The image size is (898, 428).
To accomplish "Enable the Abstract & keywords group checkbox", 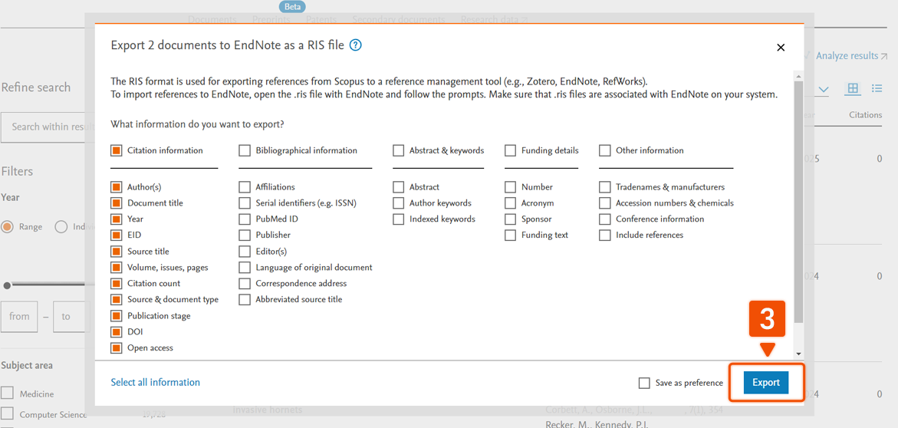I will coord(398,150).
